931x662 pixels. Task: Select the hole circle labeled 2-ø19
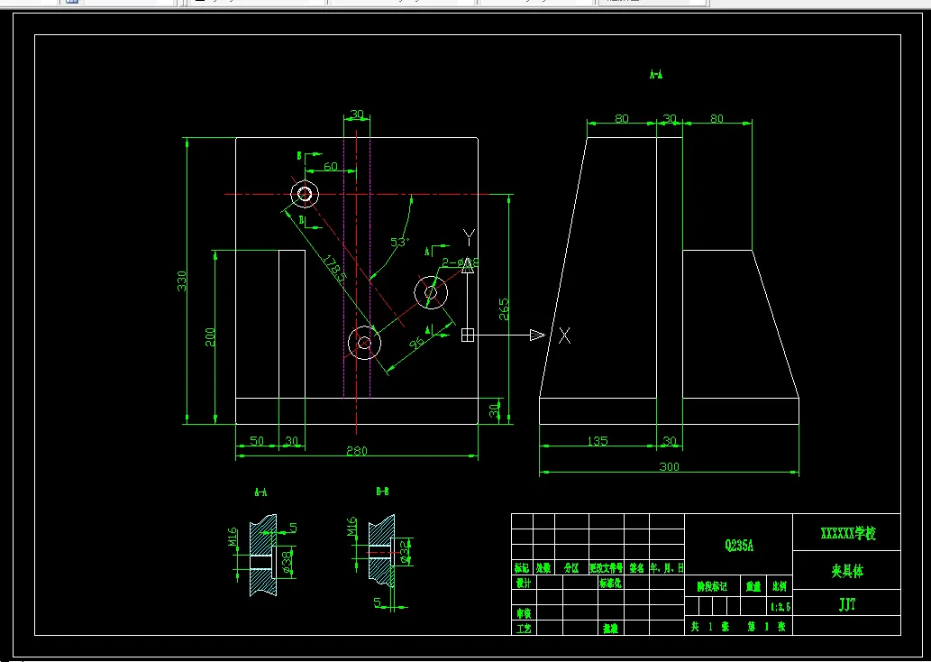pyautogui.click(x=431, y=292)
